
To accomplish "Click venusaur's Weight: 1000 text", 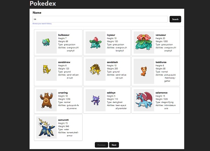I will pyautogui.click(x=161, y=41).
